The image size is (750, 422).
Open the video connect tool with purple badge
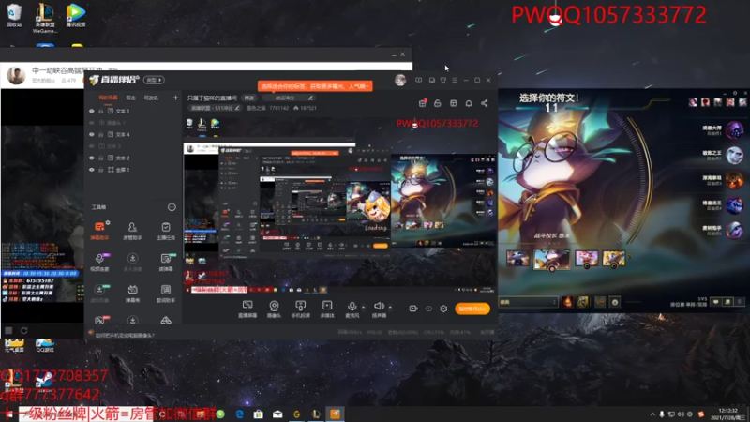99,262
